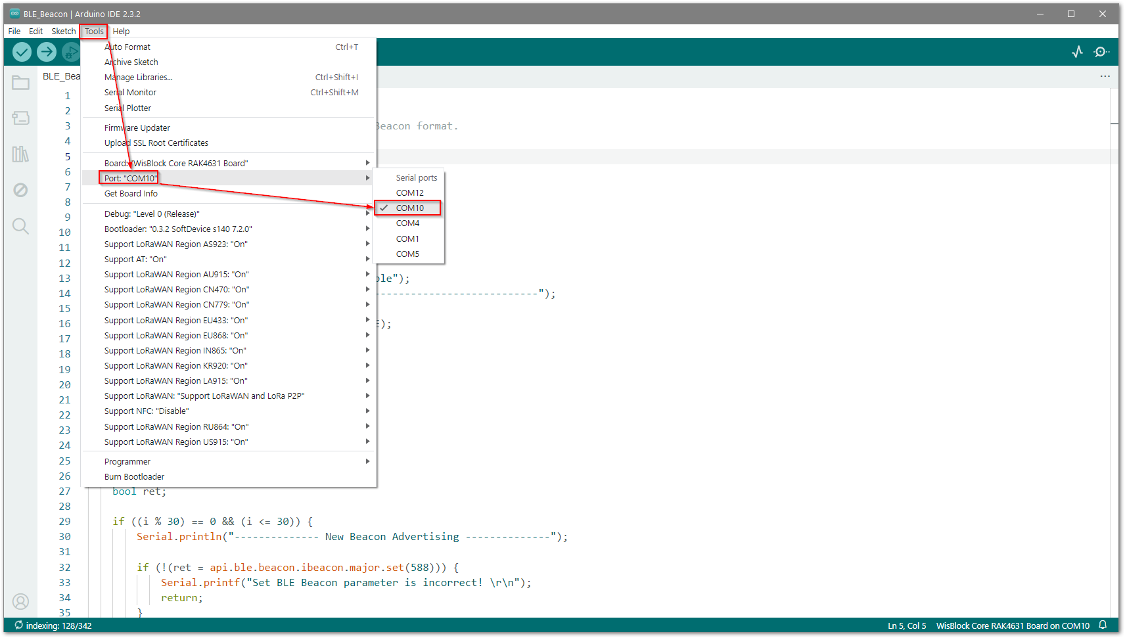
Task: Click Upload SSL Root Certificates entry
Action: [x=228, y=143]
